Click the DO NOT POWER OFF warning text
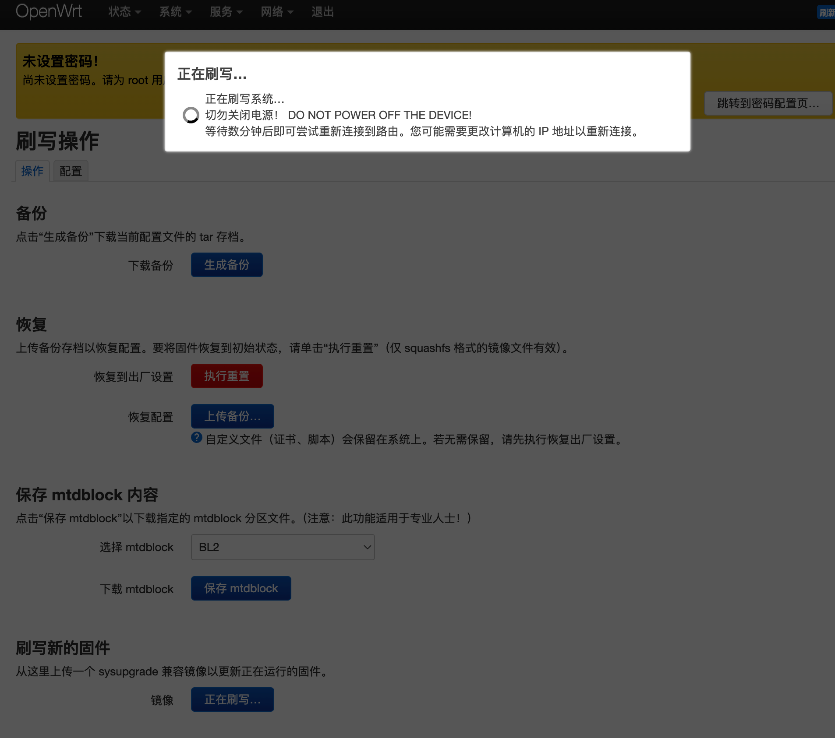This screenshot has width=835, height=738. [380, 115]
